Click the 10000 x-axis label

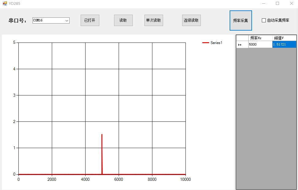185,179
